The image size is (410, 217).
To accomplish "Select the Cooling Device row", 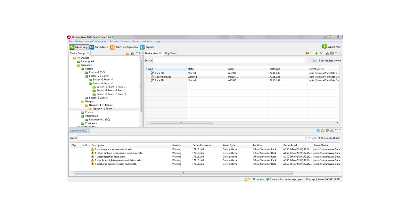I will (163, 77).
